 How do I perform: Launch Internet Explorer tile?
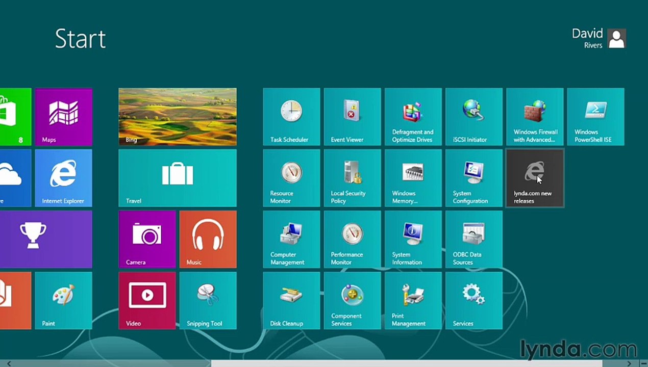[x=64, y=178]
